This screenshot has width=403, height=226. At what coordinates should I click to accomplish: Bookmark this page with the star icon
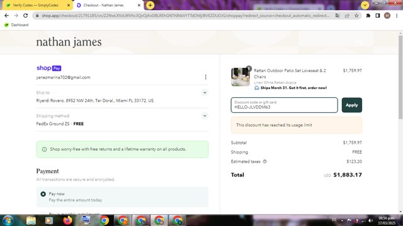(356, 16)
